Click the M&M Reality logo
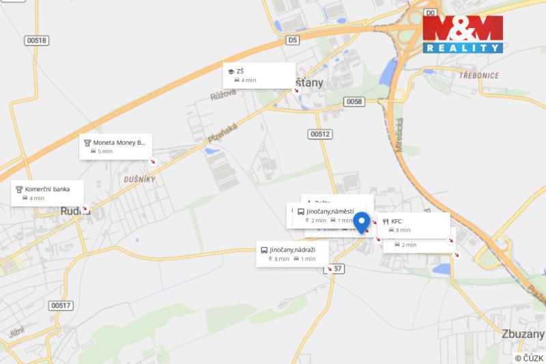Image resolution: width=546 pixels, height=364 pixels. tap(463, 34)
